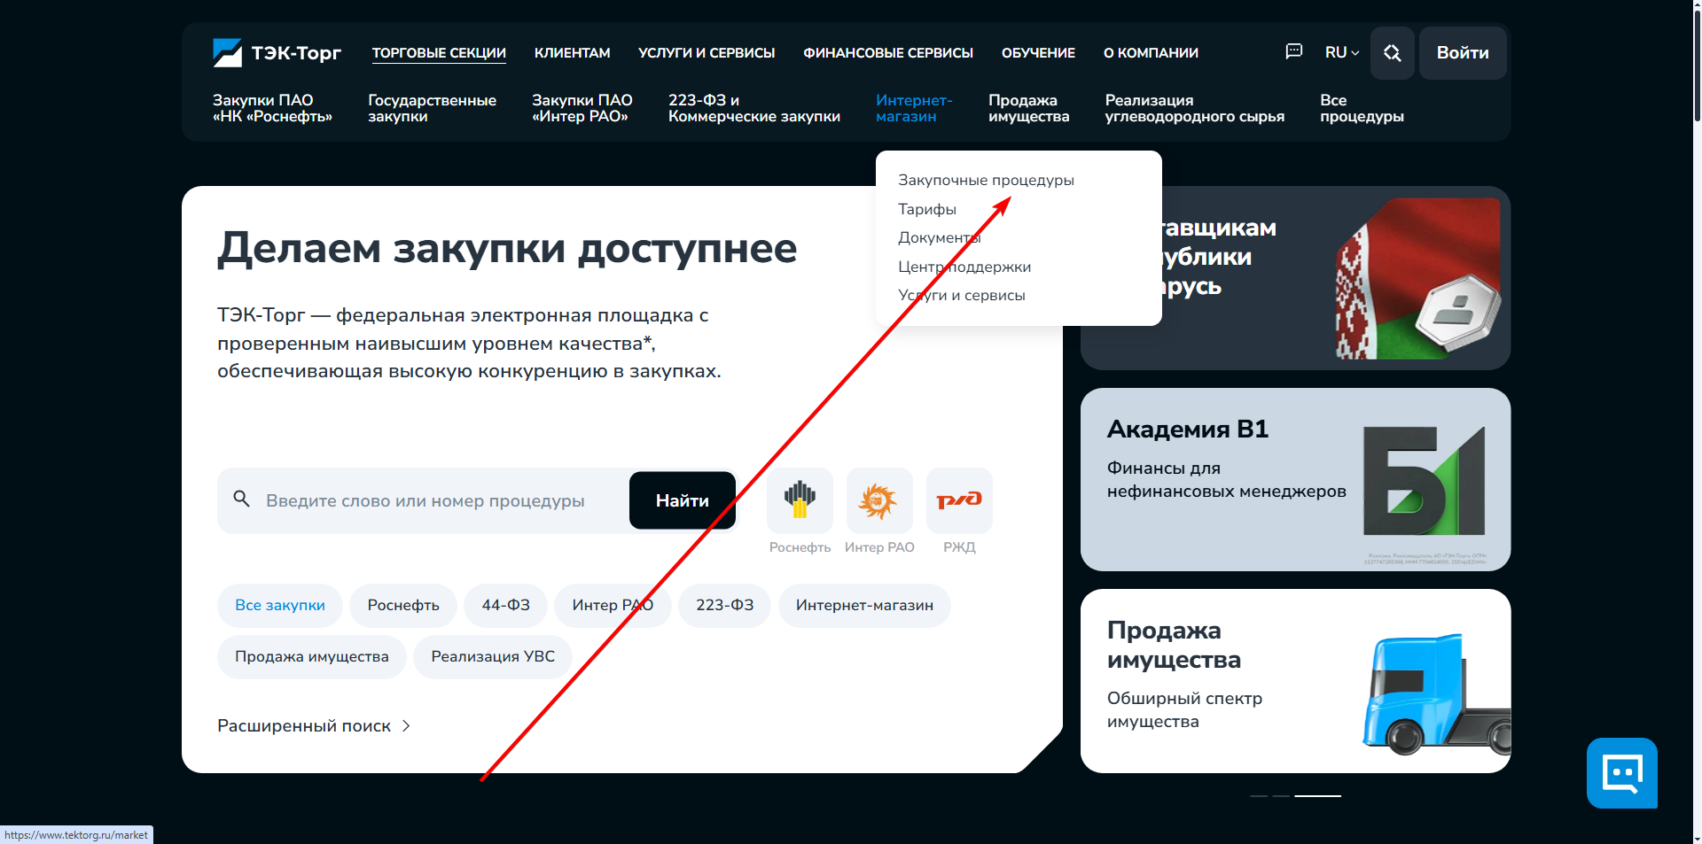The height and width of the screenshot is (844, 1702).
Task: Open ОБУЧЕНИЕ menu
Action: coord(1038,53)
